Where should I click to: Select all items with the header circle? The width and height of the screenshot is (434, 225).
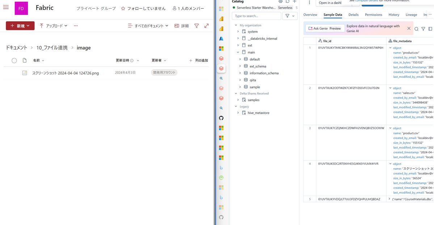point(14,60)
